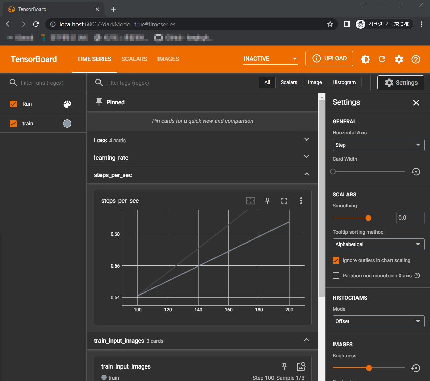
Task: Switch to TIME SERIES tab
Action: 94,59
